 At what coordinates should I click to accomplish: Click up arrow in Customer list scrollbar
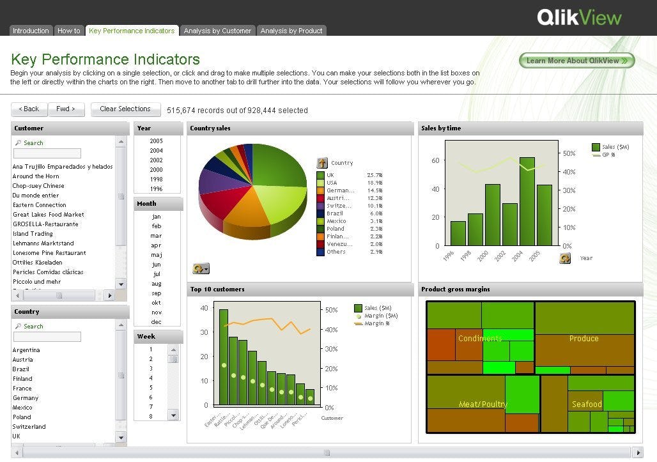click(121, 142)
